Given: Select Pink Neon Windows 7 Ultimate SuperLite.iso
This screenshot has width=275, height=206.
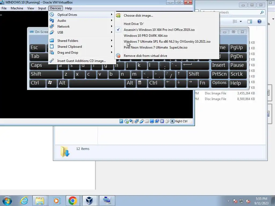Looking at the screenshot, I should click(x=167, y=47).
